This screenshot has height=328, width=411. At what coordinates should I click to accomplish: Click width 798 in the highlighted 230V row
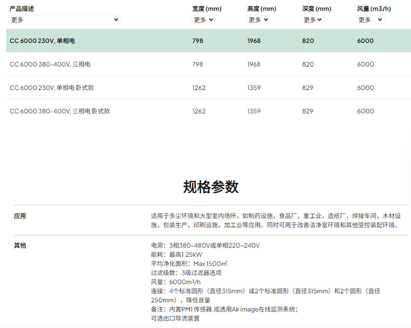tap(197, 41)
